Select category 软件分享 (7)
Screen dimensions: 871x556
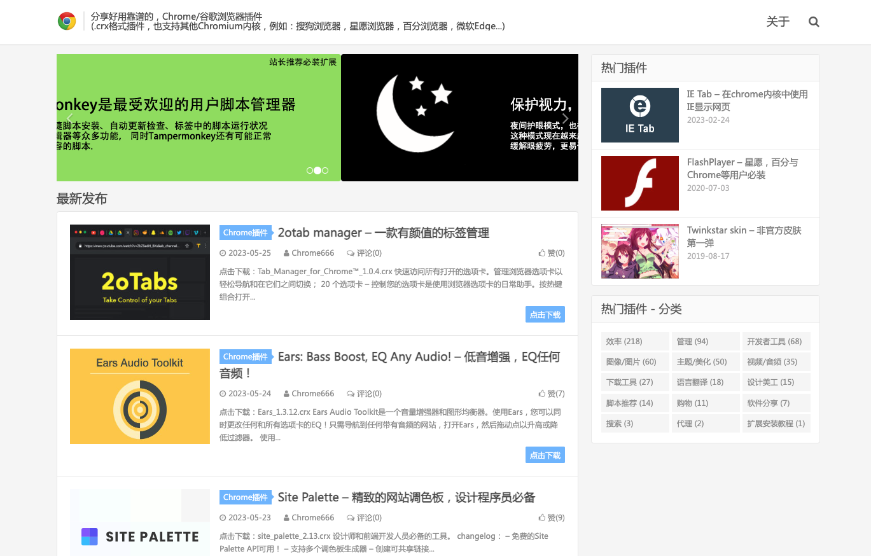click(776, 403)
